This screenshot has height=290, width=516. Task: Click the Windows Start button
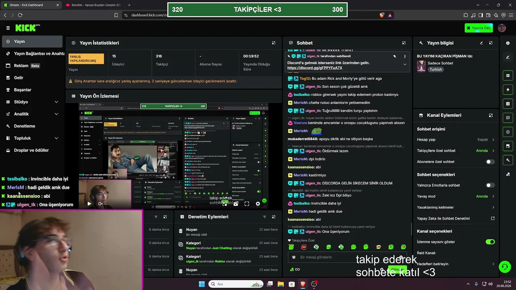coord(202,284)
